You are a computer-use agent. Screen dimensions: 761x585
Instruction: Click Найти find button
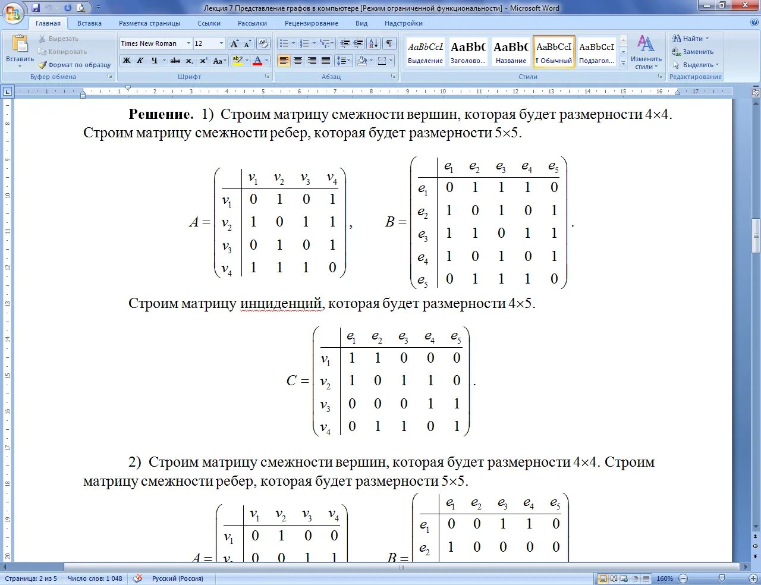tap(690, 39)
